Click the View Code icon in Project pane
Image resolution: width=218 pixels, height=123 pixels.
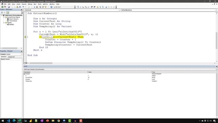tap(2, 12)
